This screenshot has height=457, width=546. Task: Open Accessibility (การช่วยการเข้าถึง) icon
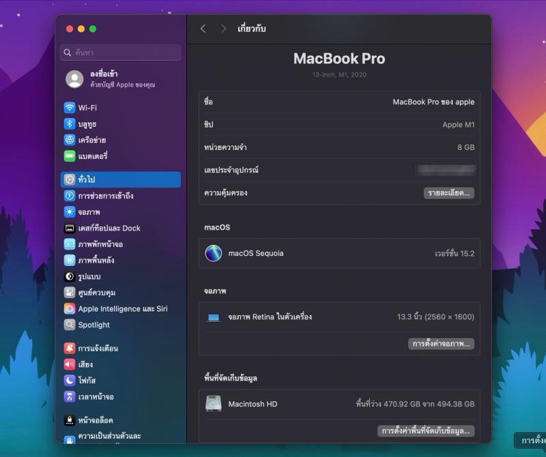70,196
